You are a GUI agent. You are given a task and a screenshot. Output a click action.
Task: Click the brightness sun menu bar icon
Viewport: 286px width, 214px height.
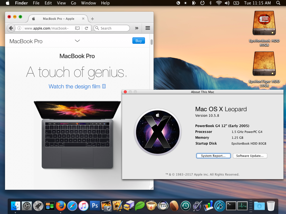(185, 3)
